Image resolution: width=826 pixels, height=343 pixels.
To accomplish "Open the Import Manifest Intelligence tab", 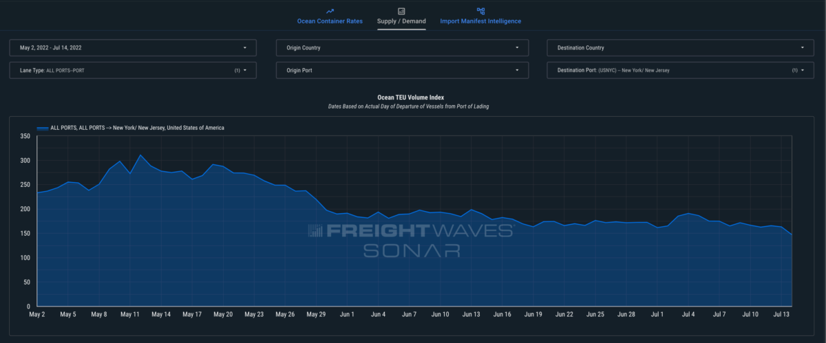I will point(480,21).
